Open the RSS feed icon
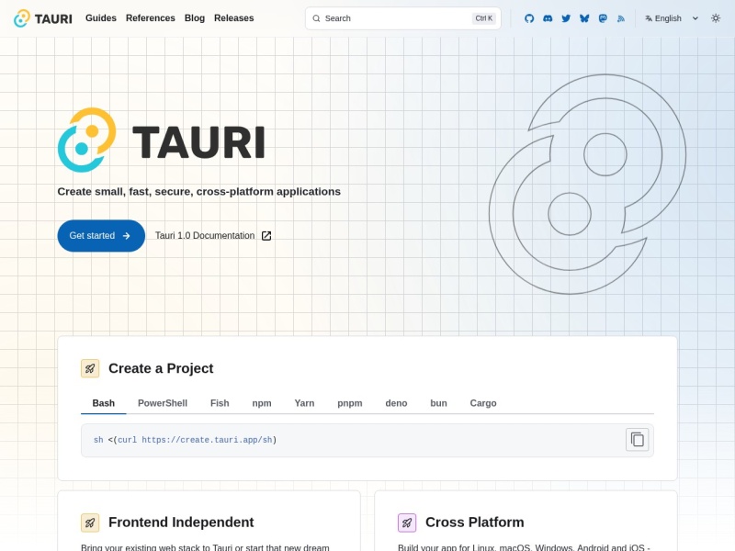Screen dimensions: 735x551 point(621,18)
